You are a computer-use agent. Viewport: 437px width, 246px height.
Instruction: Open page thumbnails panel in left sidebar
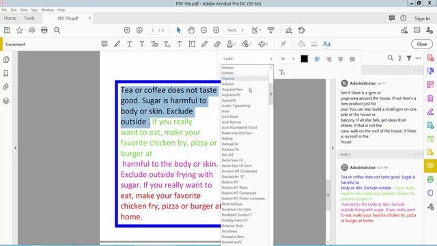[6, 59]
